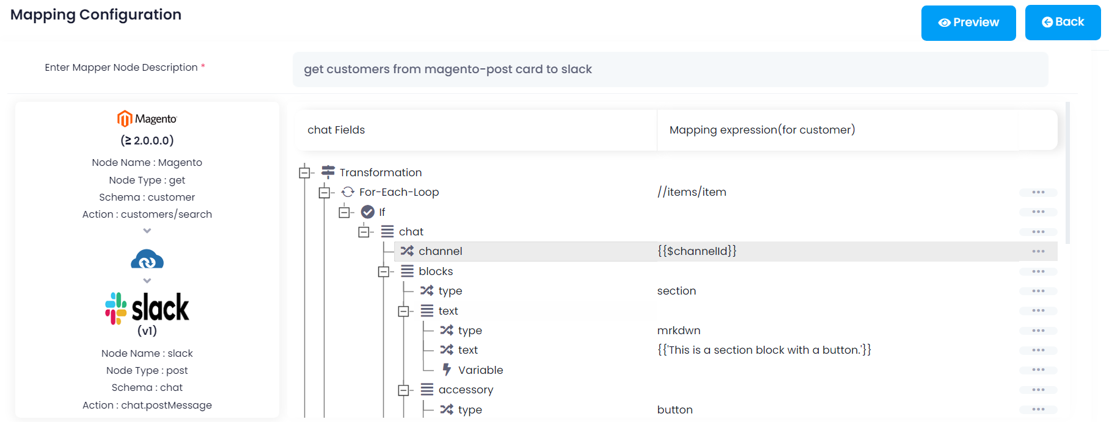Open the options menu on the channel row
1109x422 pixels.
(1038, 251)
